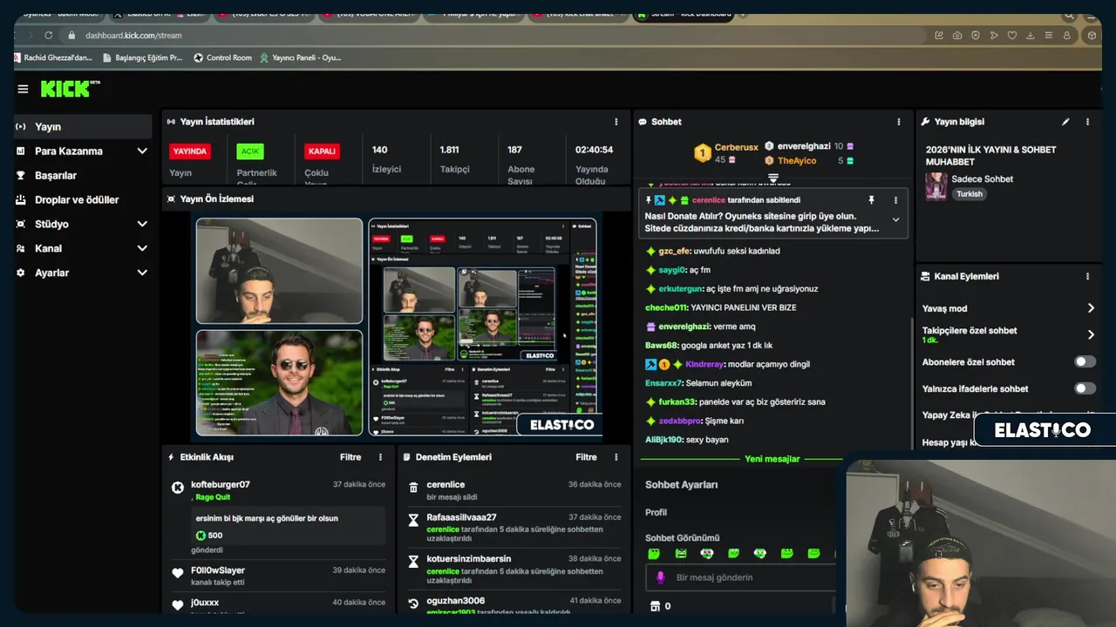Open the Sohbet panel three-dot menu
Screen dimensions: 1116x627
click(x=899, y=122)
